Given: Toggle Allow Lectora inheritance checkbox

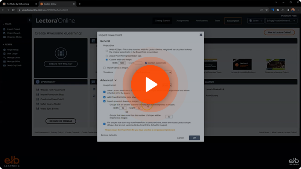Looking at the screenshot, I should click(105, 92).
